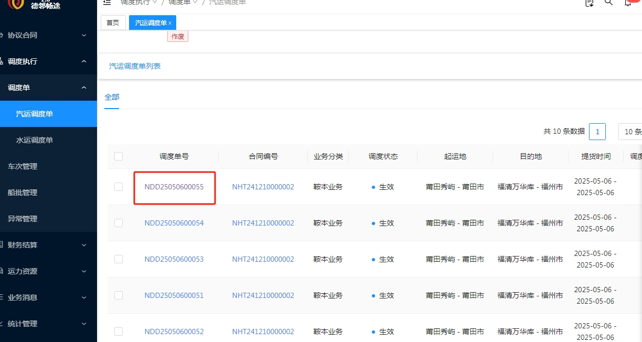The image size is (642, 342).
Task: Open 异常管理 in the sidebar
Action: point(23,219)
